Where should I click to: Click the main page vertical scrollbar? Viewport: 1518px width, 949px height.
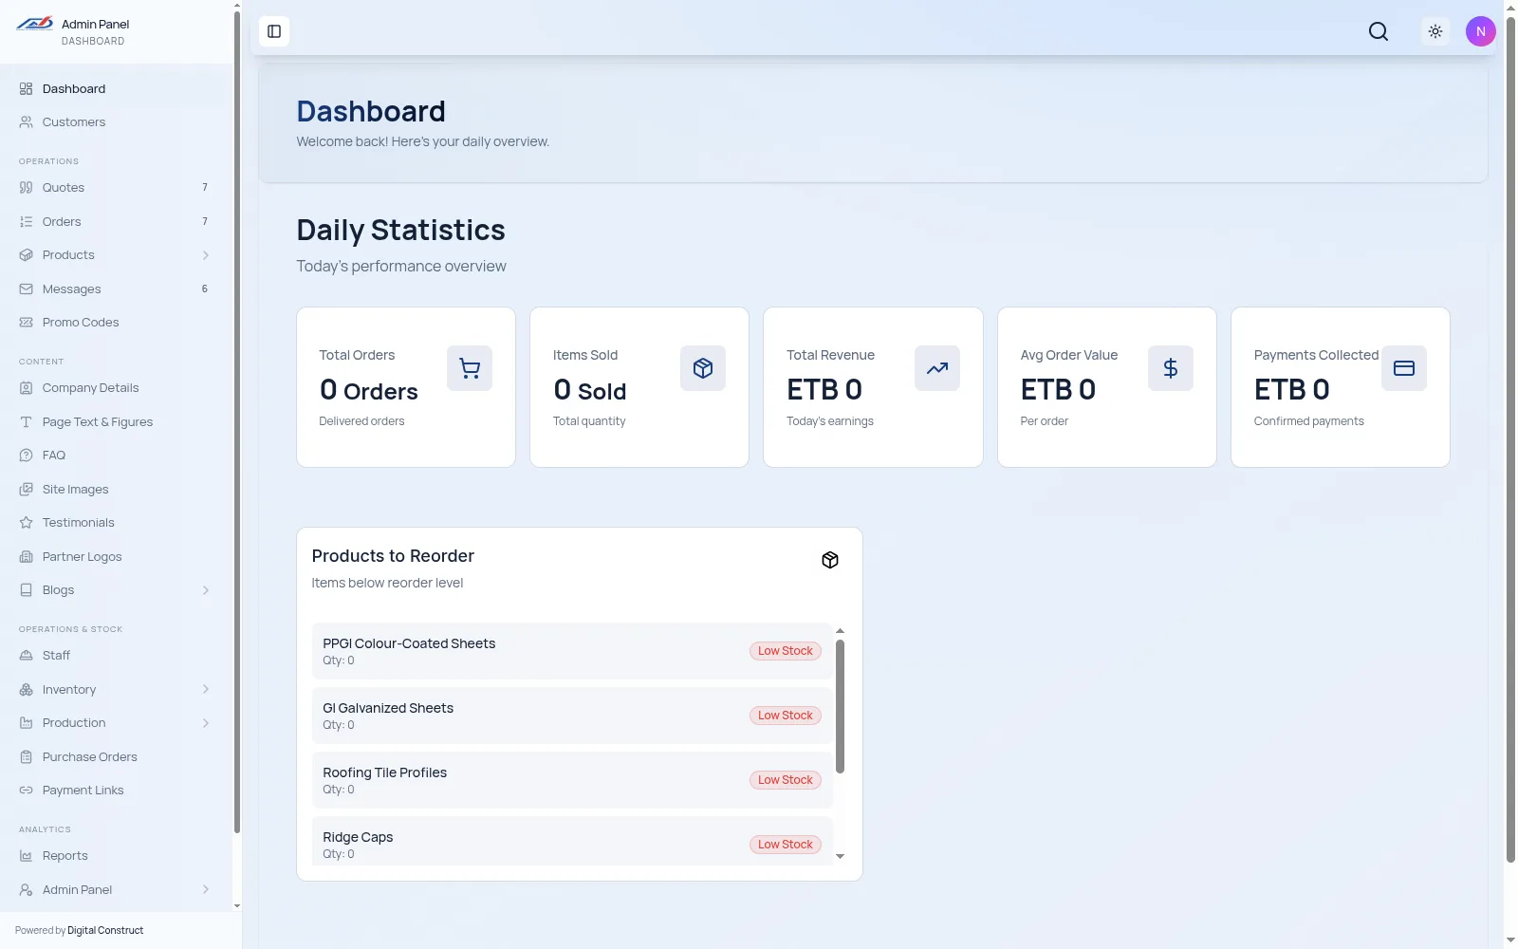tap(1510, 439)
